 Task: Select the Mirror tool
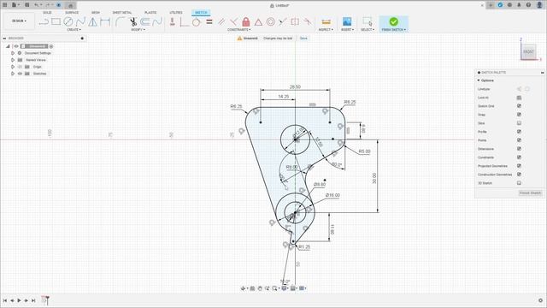click(93, 21)
